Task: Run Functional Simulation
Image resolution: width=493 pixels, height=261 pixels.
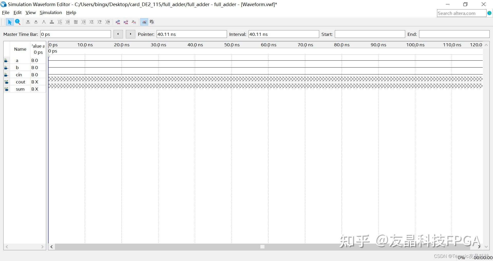Action: click(118, 22)
